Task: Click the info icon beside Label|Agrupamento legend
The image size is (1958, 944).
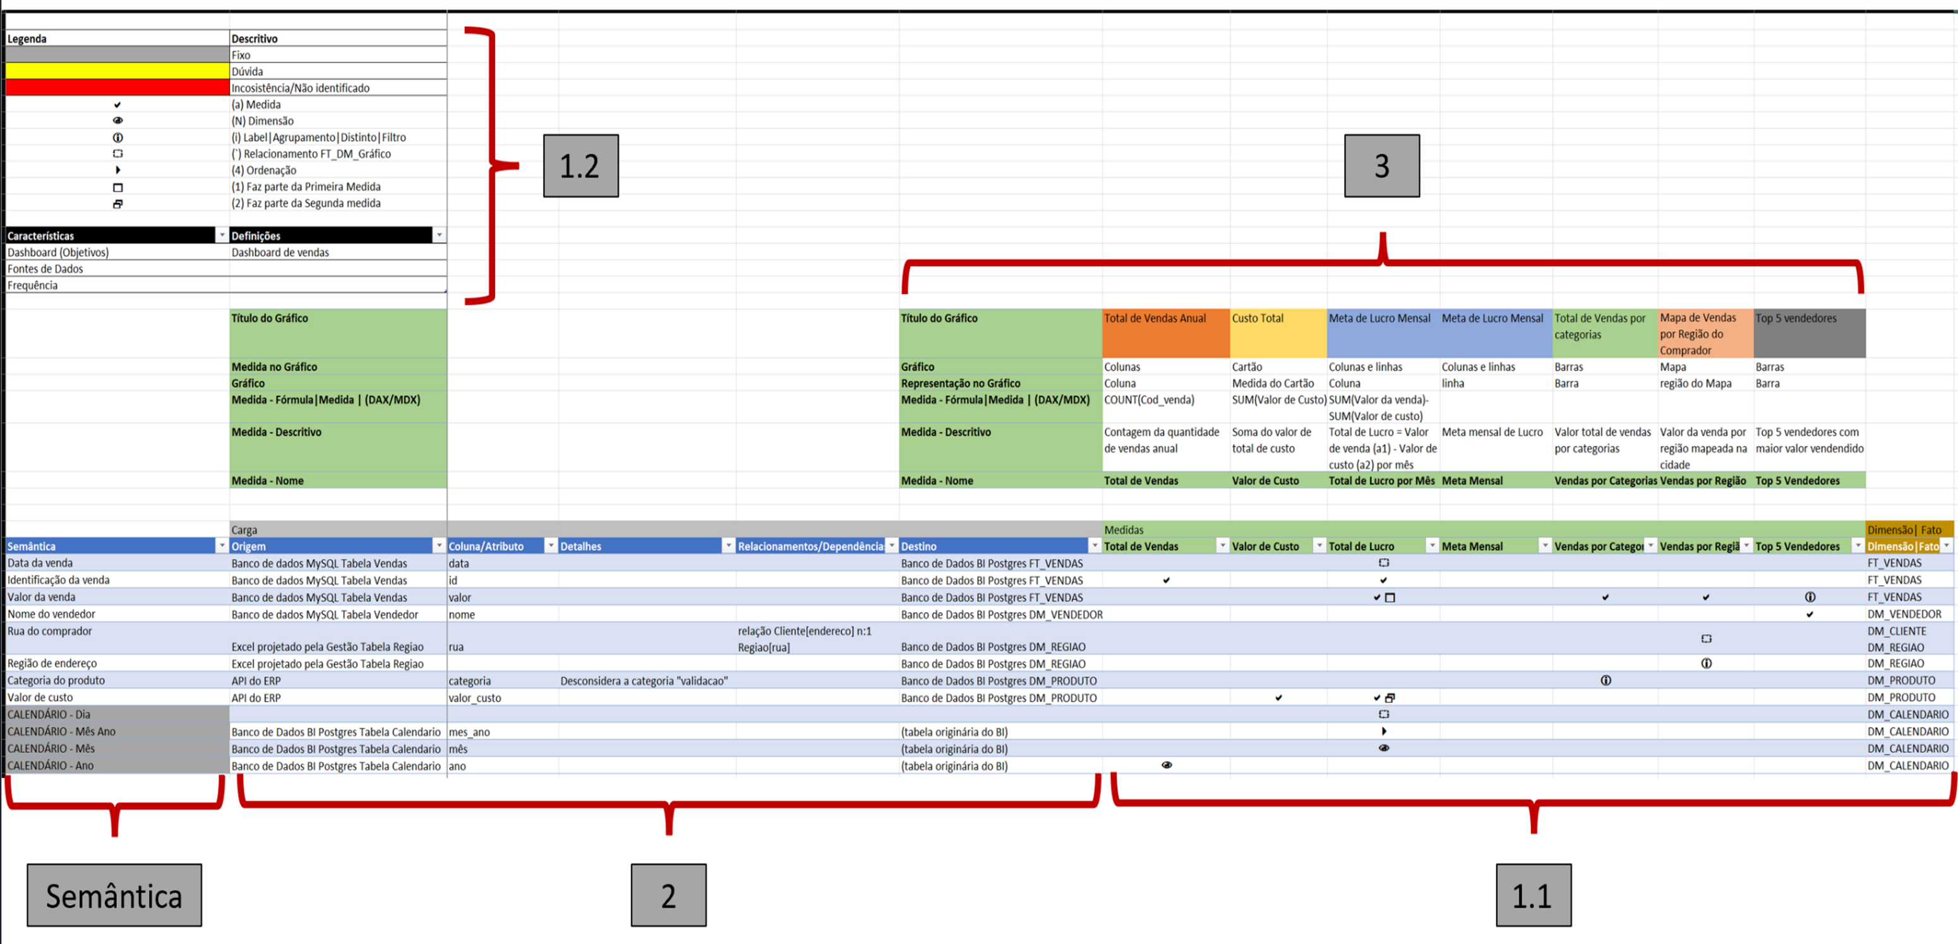Action: (118, 138)
